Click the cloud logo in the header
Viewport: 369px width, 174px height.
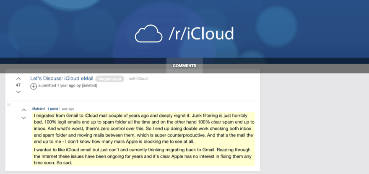[148, 34]
